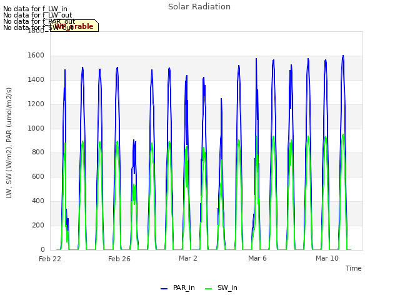Toggle the PAR_in legend entry

177,287
